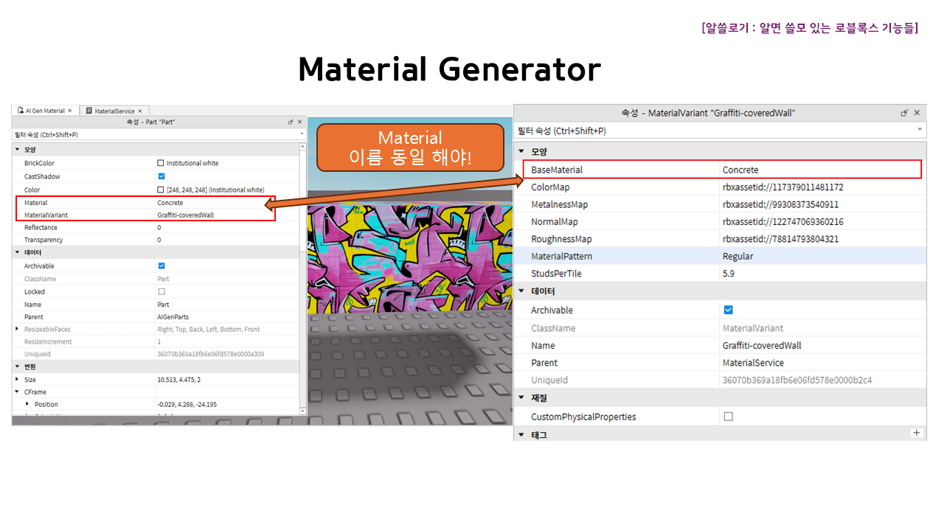Expand the Size property
944x531 pixels.
18,379
